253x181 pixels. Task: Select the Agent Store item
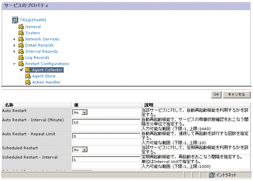point(44,76)
